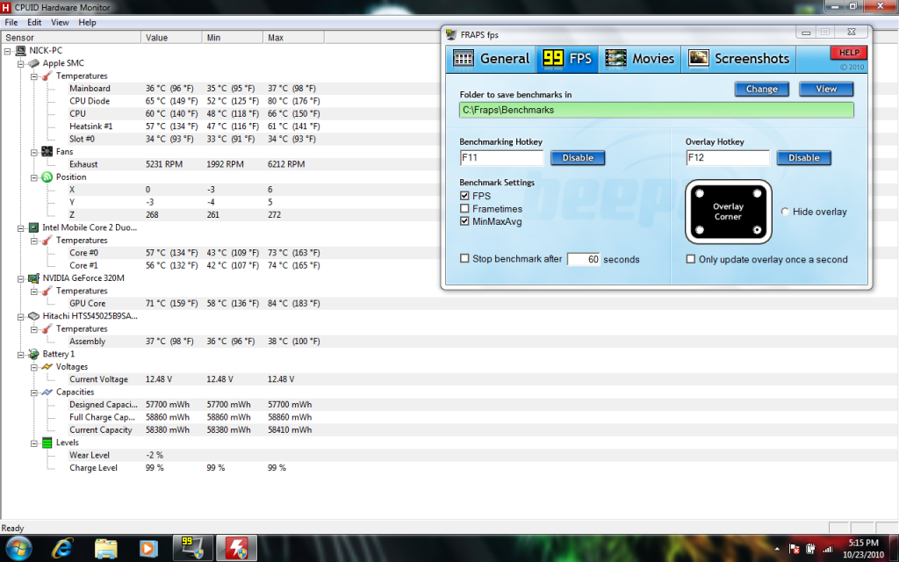Click Change to pick benchmarks folder

click(761, 89)
